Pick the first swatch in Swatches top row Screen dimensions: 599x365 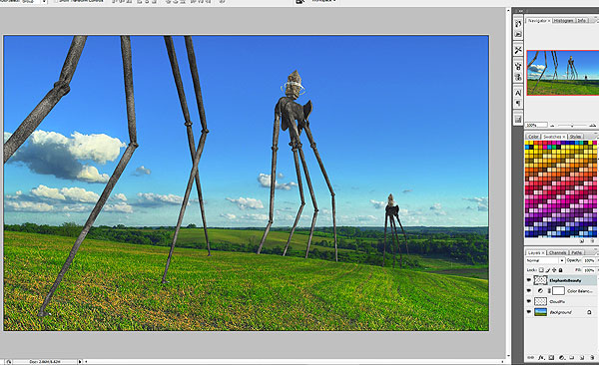click(527, 143)
